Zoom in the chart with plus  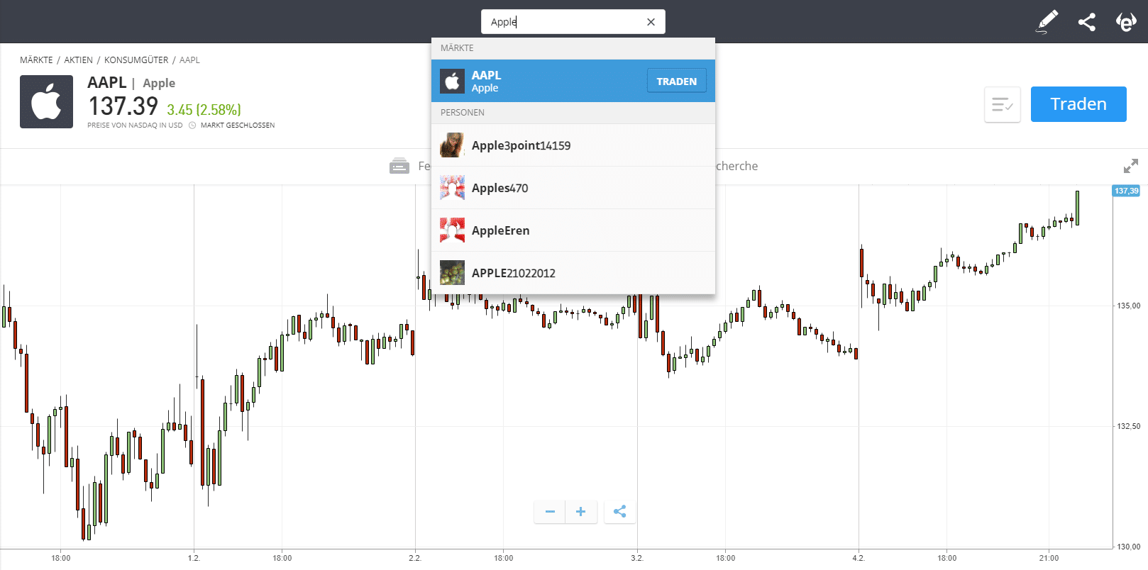581,512
